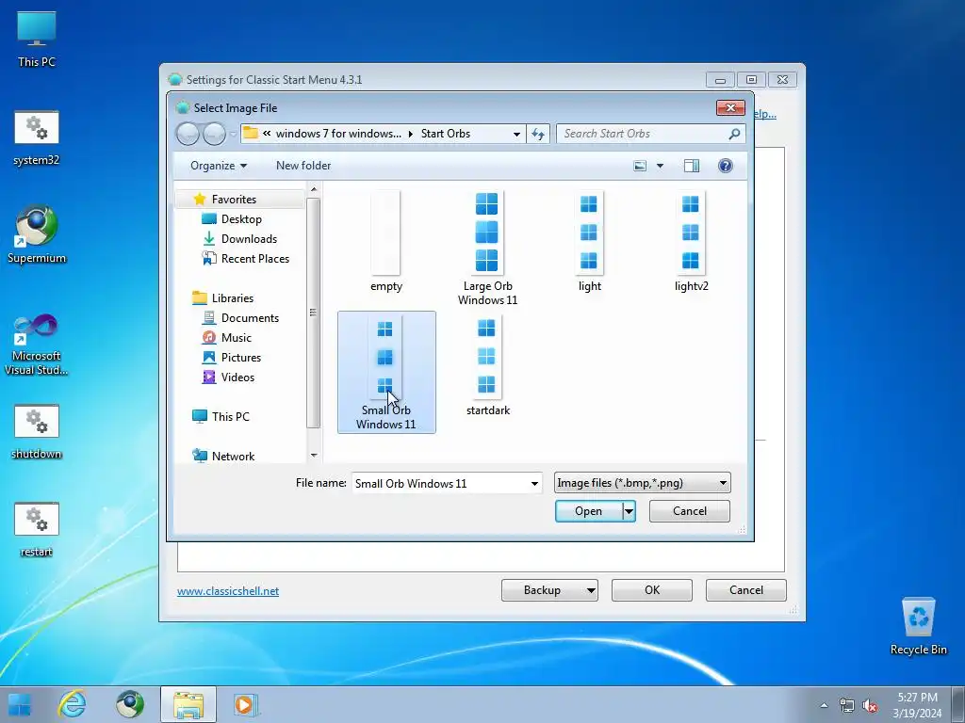Image resolution: width=965 pixels, height=723 pixels.
Task: Show hidden system tray icons
Action: coord(824,705)
